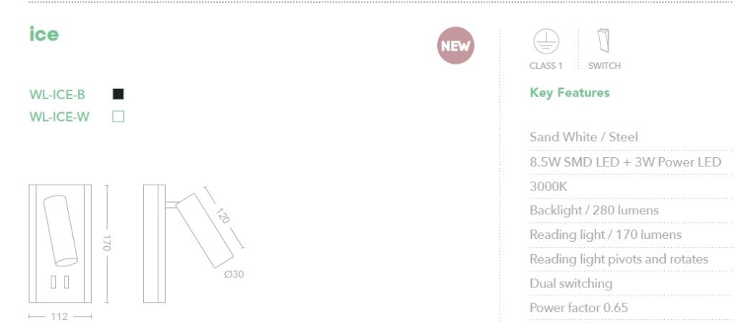
Task: Select the white WL-ICE-W color swatch
Action: (118, 117)
